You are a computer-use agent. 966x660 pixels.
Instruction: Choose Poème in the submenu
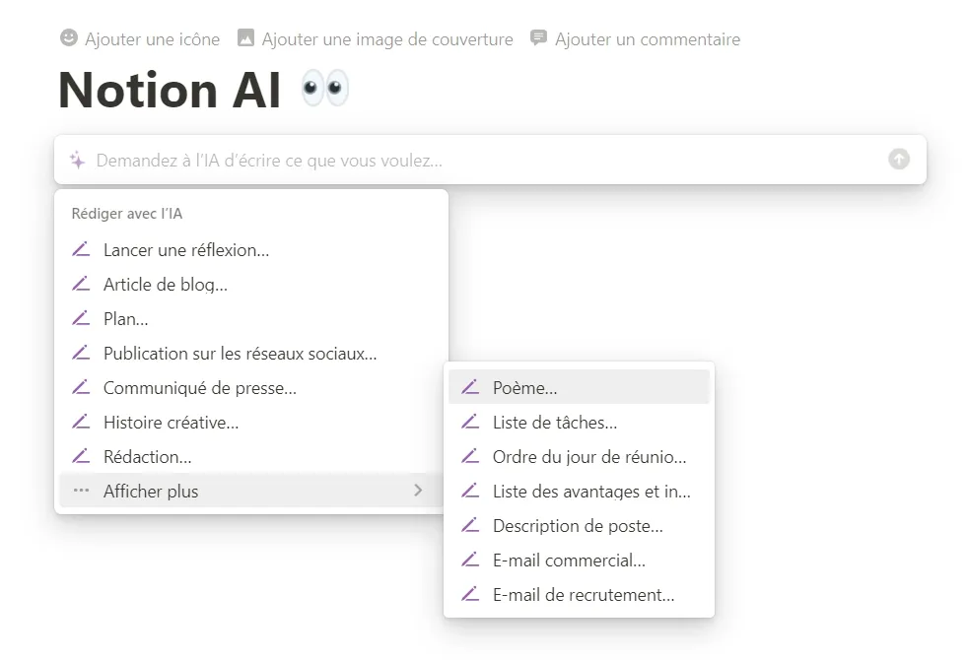(x=580, y=386)
